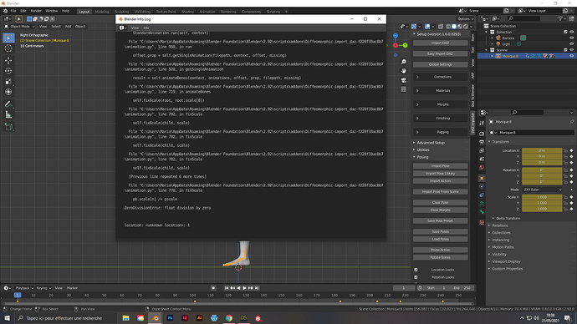Hide Monique 8 in the outliner
Screen dimensions: 577x324
click(x=571, y=56)
